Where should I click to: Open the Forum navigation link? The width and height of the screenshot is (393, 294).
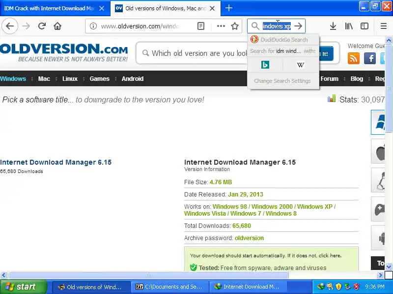click(x=329, y=78)
